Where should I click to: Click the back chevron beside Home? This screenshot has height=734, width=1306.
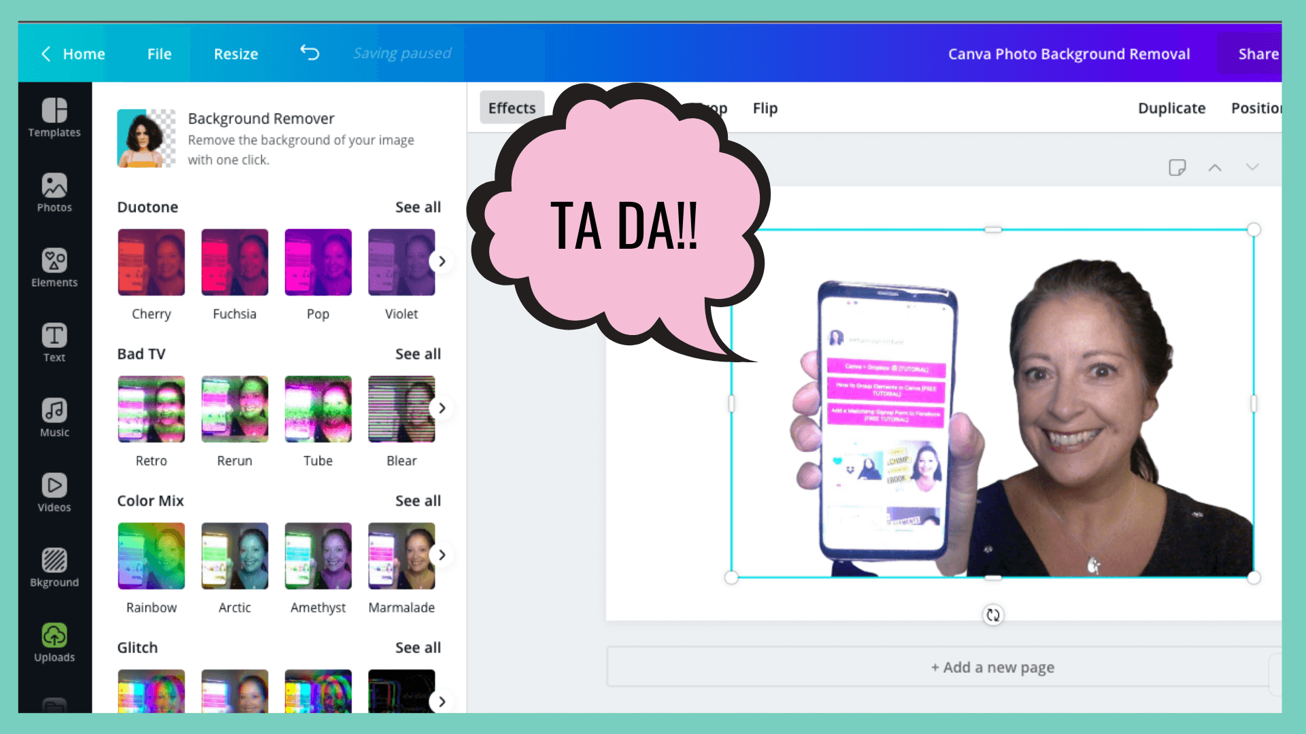46,54
